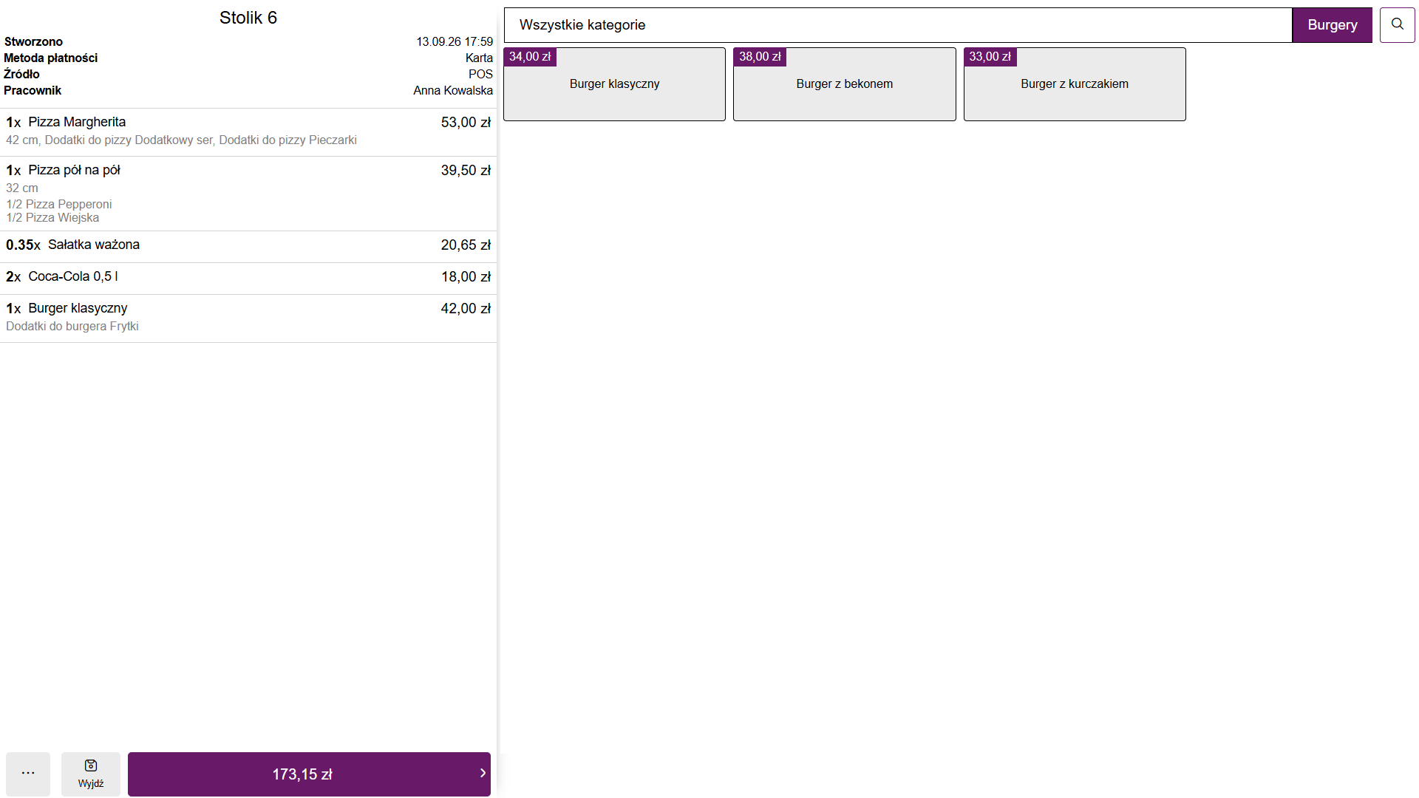Click the 0.35x quantity of salad
The image size is (1419, 798).
23,245
